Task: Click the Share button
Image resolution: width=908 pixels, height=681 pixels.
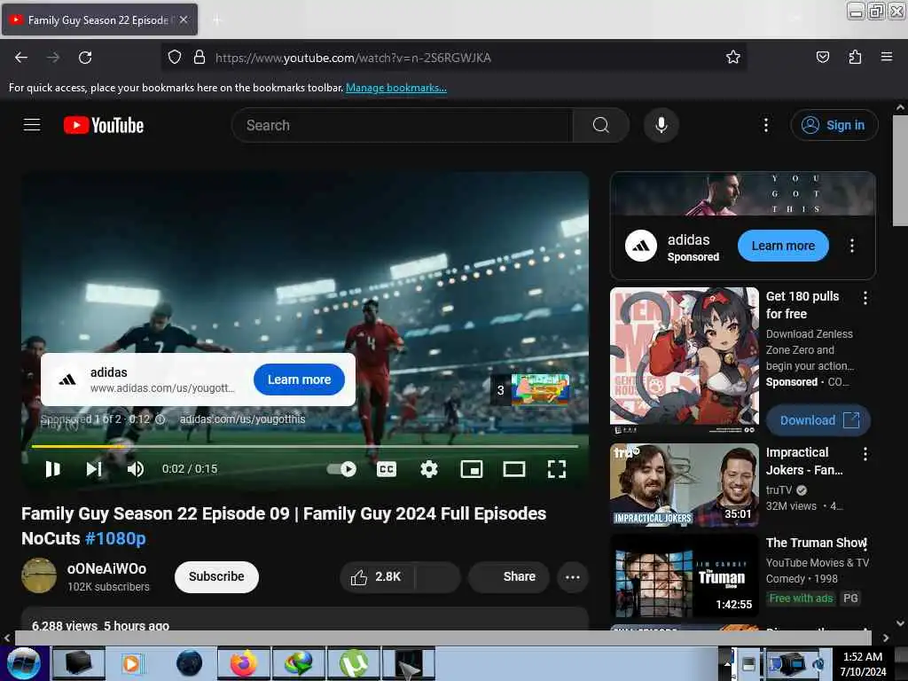Action: coord(509,576)
